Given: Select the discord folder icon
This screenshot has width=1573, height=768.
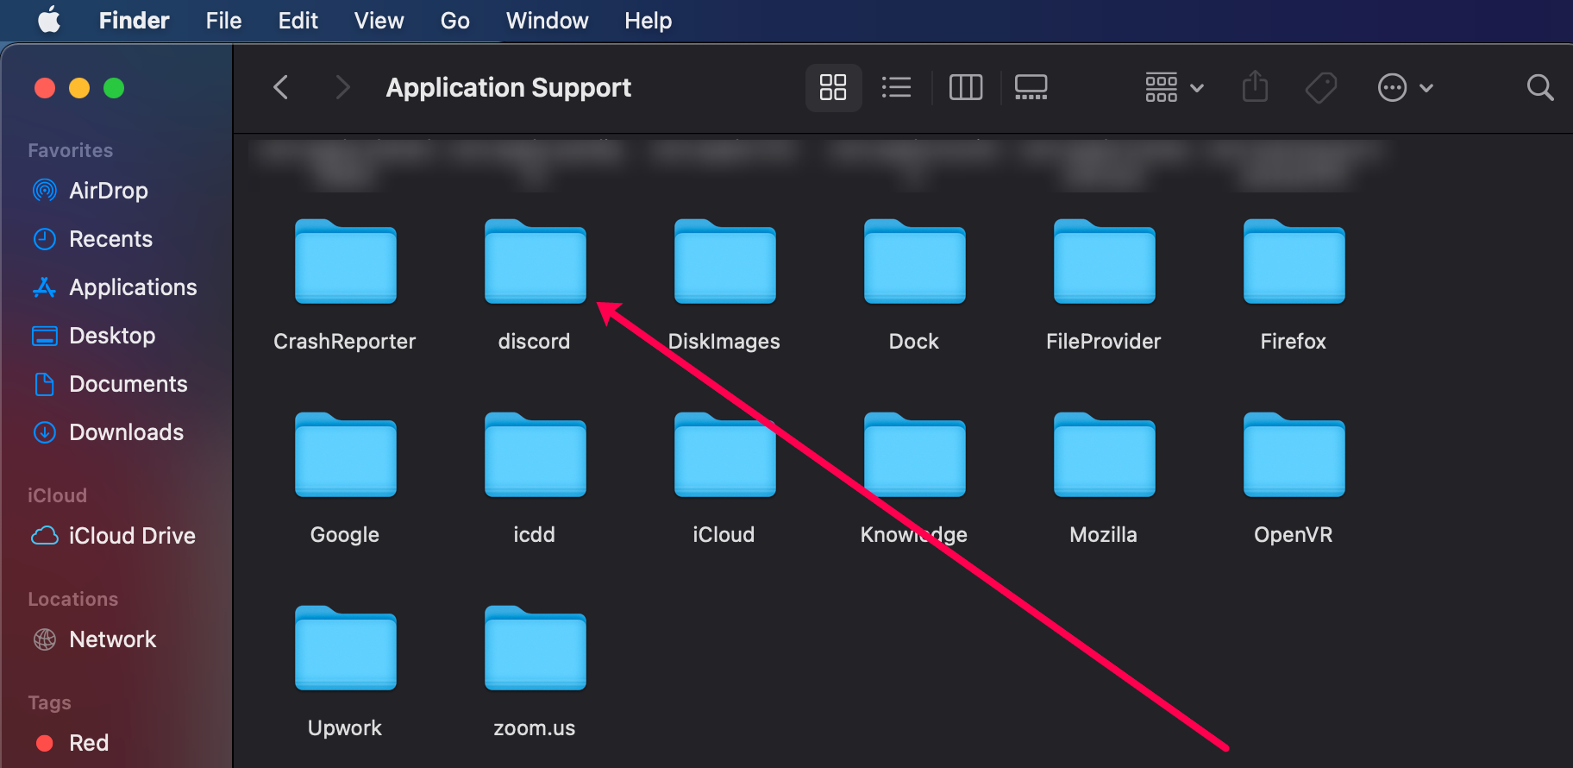Looking at the screenshot, I should tap(536, 261).
